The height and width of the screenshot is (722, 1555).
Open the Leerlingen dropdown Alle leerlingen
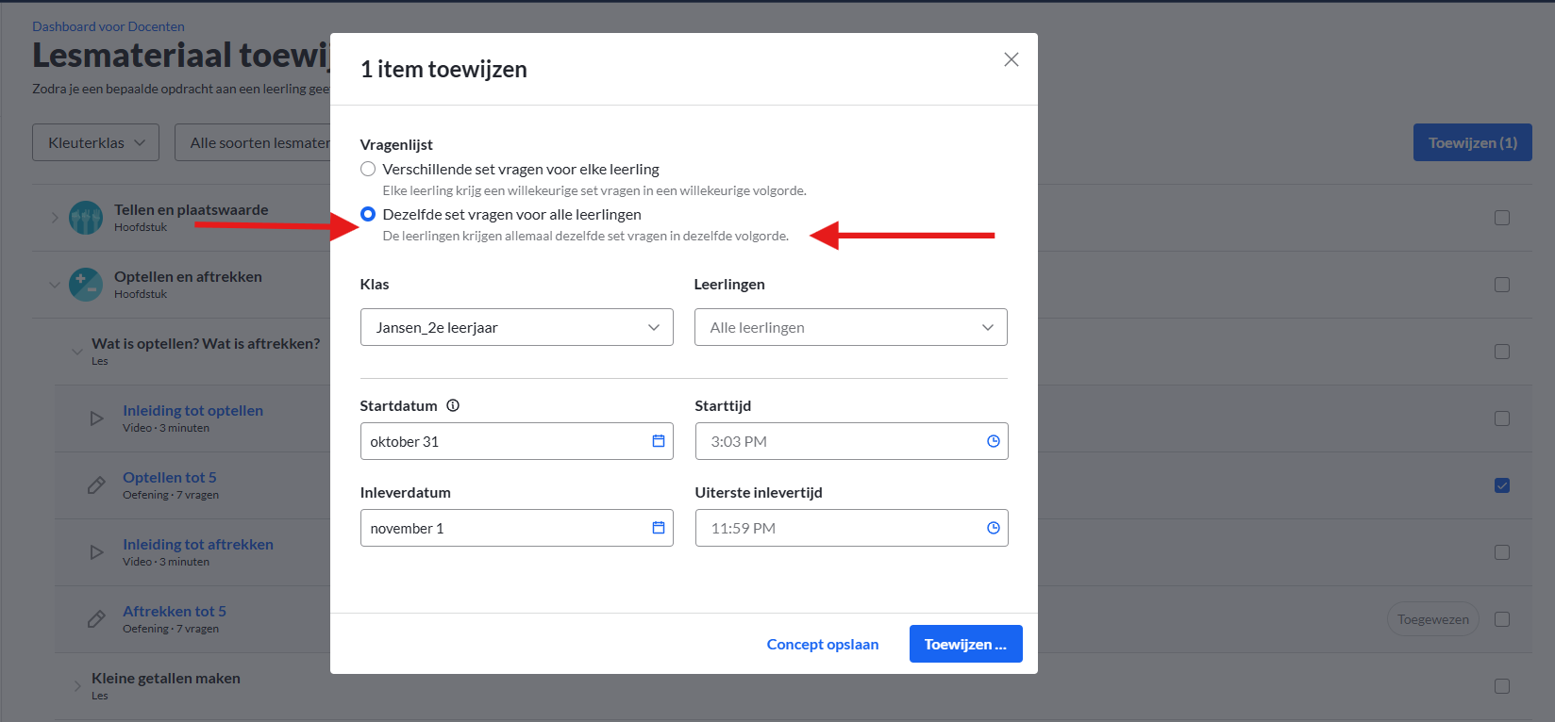pyautogui.click(x=850, y=327)
